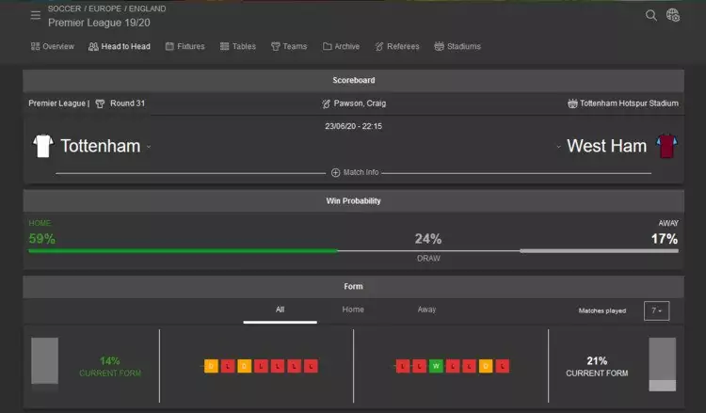Open the Referees tab

pyautogui.click(x=396, y=46)
